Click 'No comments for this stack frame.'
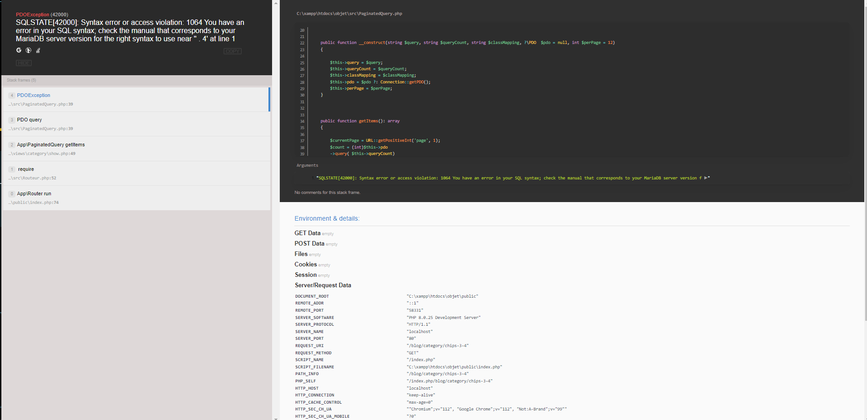The width and height of the screenshot is (867, 420). pyautogui.click(x=327, y=193)
